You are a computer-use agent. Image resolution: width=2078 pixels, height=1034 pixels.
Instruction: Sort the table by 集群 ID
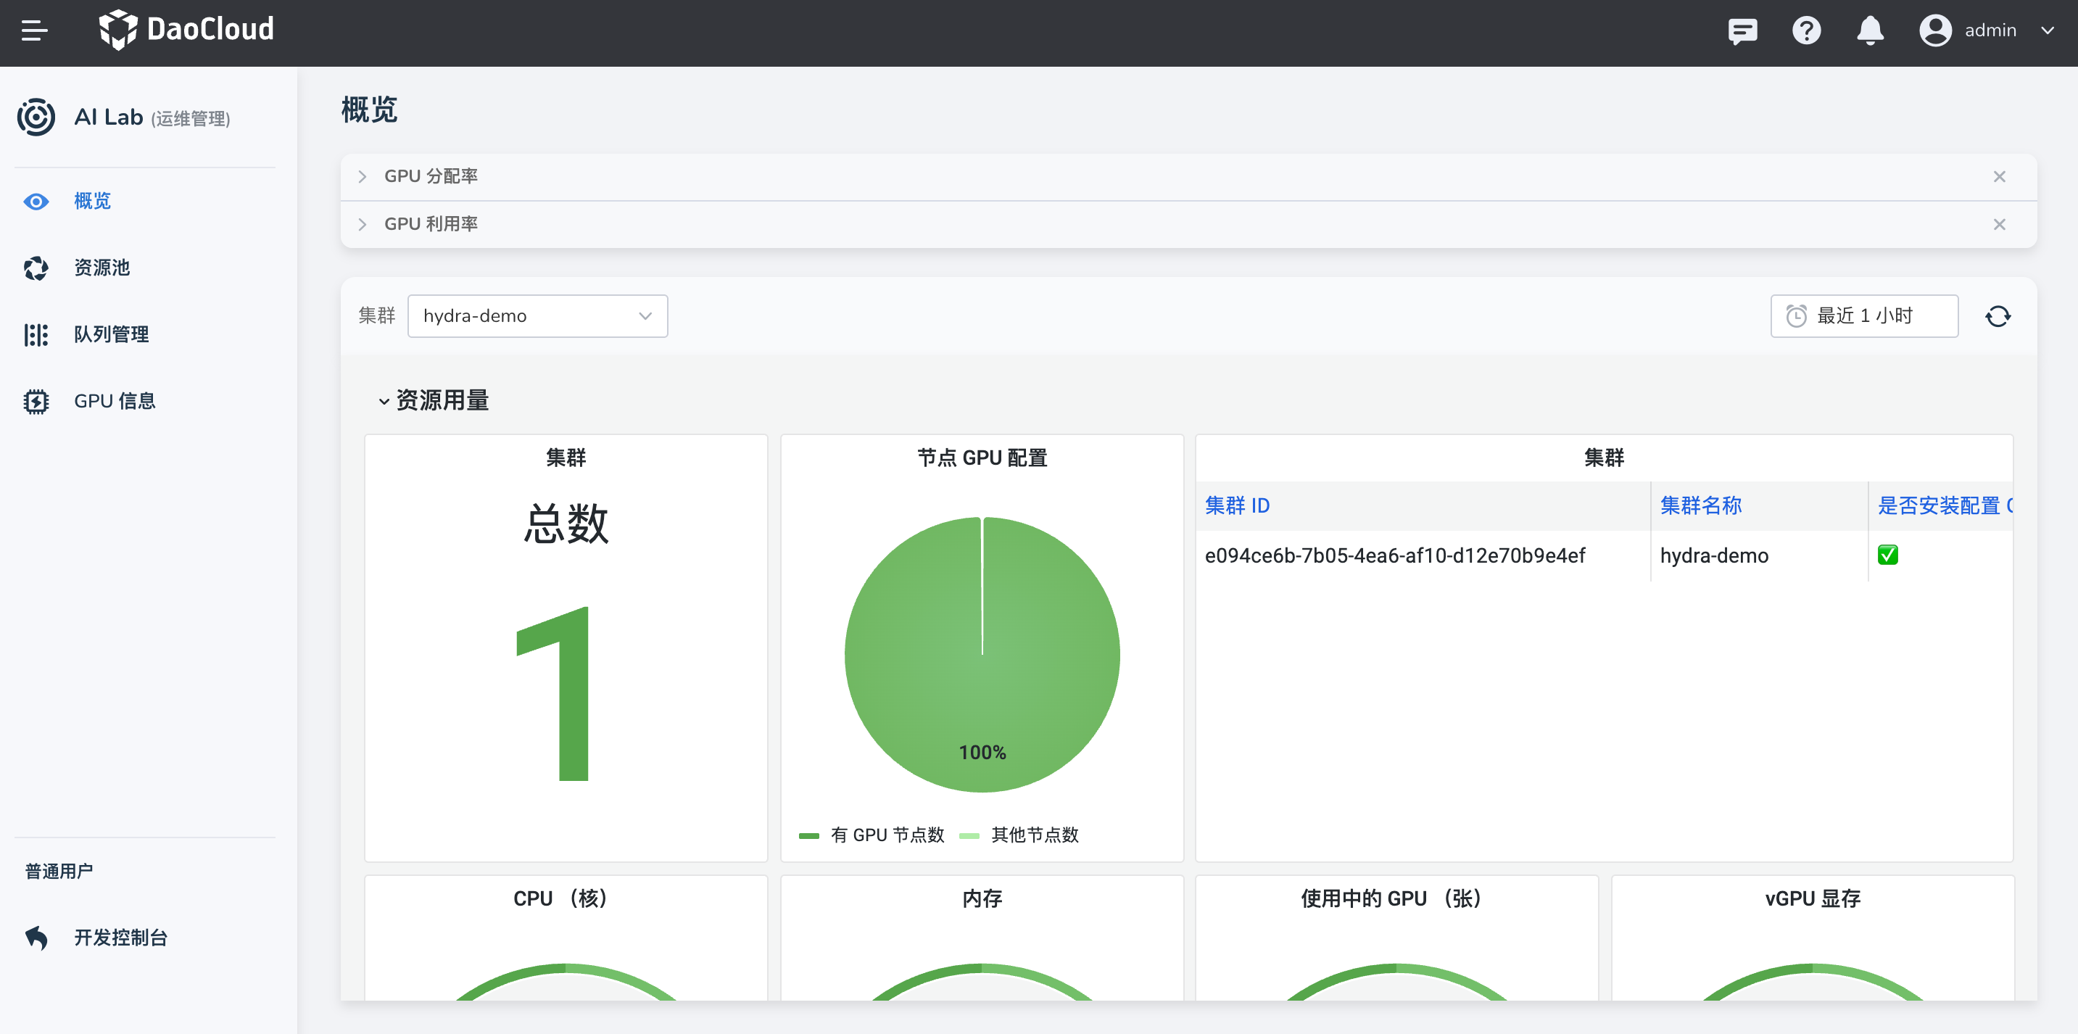click(1237, 505)
